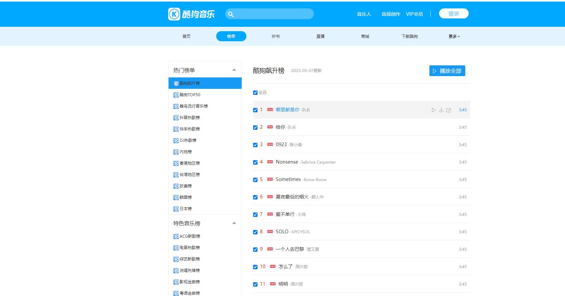Click the 播放全部 play-all button

click(447, 71)
